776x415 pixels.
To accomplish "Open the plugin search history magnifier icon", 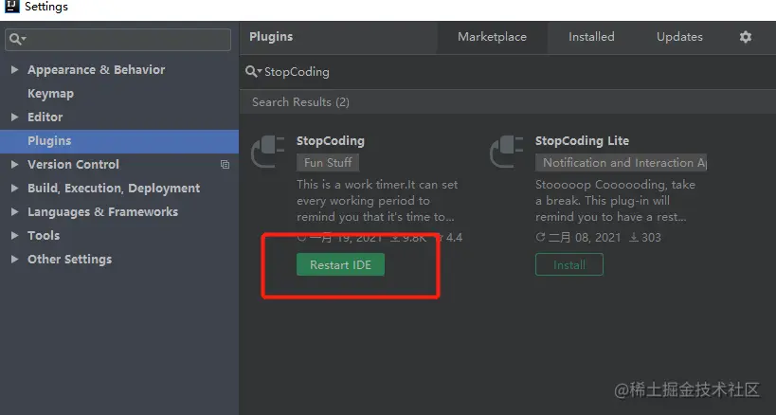I will coord(253,72).
